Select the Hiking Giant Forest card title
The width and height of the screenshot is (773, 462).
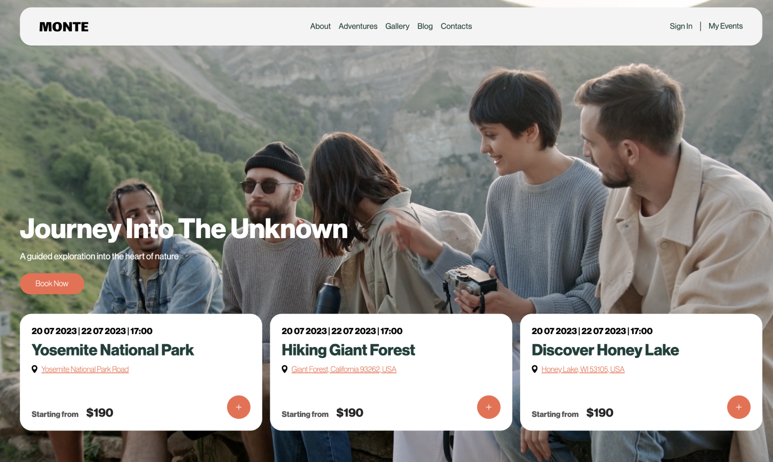click(x=348, y=350)
